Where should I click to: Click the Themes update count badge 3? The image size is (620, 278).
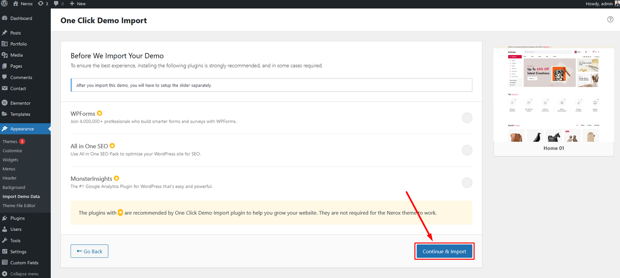22,141
